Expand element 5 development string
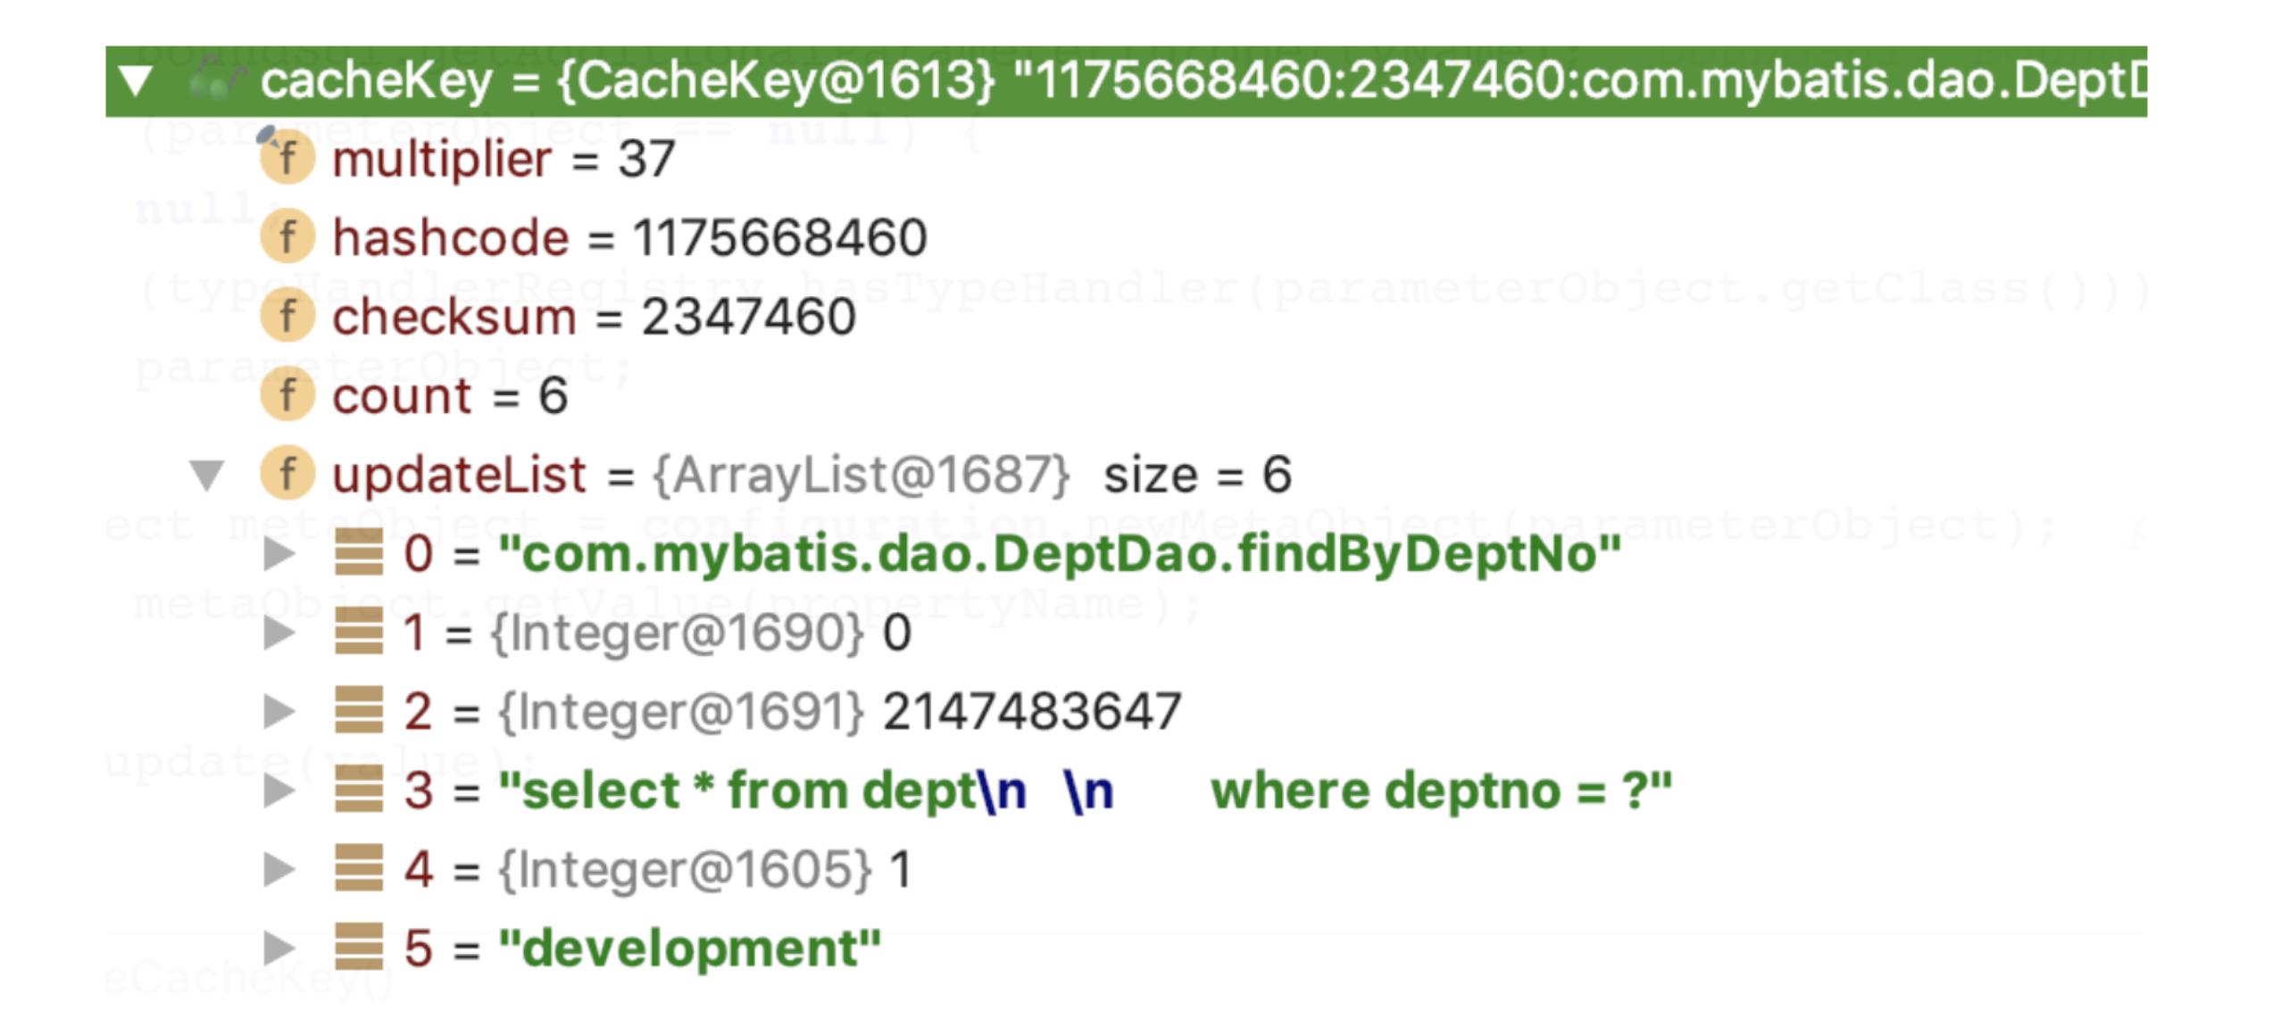The image size is (2289, 1010). (x=279, y=948)
